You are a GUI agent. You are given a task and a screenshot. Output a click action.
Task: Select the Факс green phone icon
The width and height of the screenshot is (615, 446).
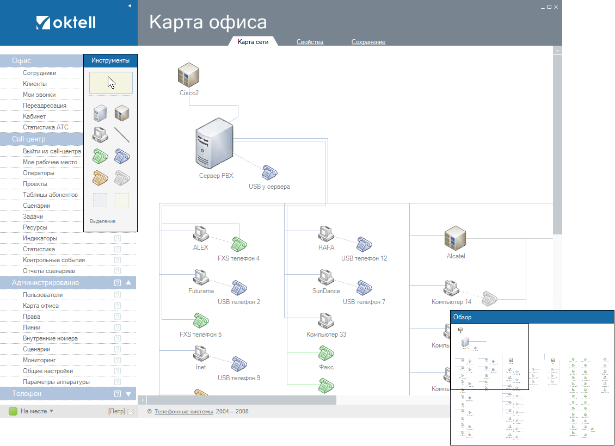point(327,354)
